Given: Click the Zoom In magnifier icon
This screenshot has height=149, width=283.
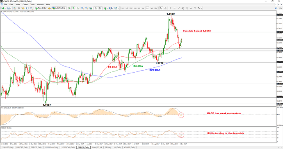Looking at the screenshot, I should [82, 8].
